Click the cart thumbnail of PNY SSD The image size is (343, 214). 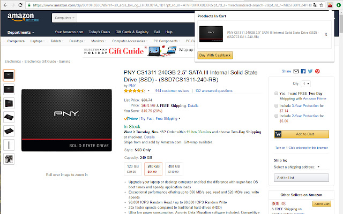point(211,34)
